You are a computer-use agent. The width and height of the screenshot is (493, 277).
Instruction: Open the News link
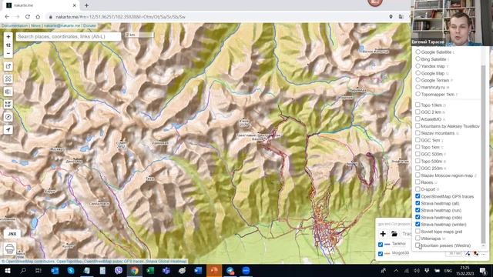[35, 25]
